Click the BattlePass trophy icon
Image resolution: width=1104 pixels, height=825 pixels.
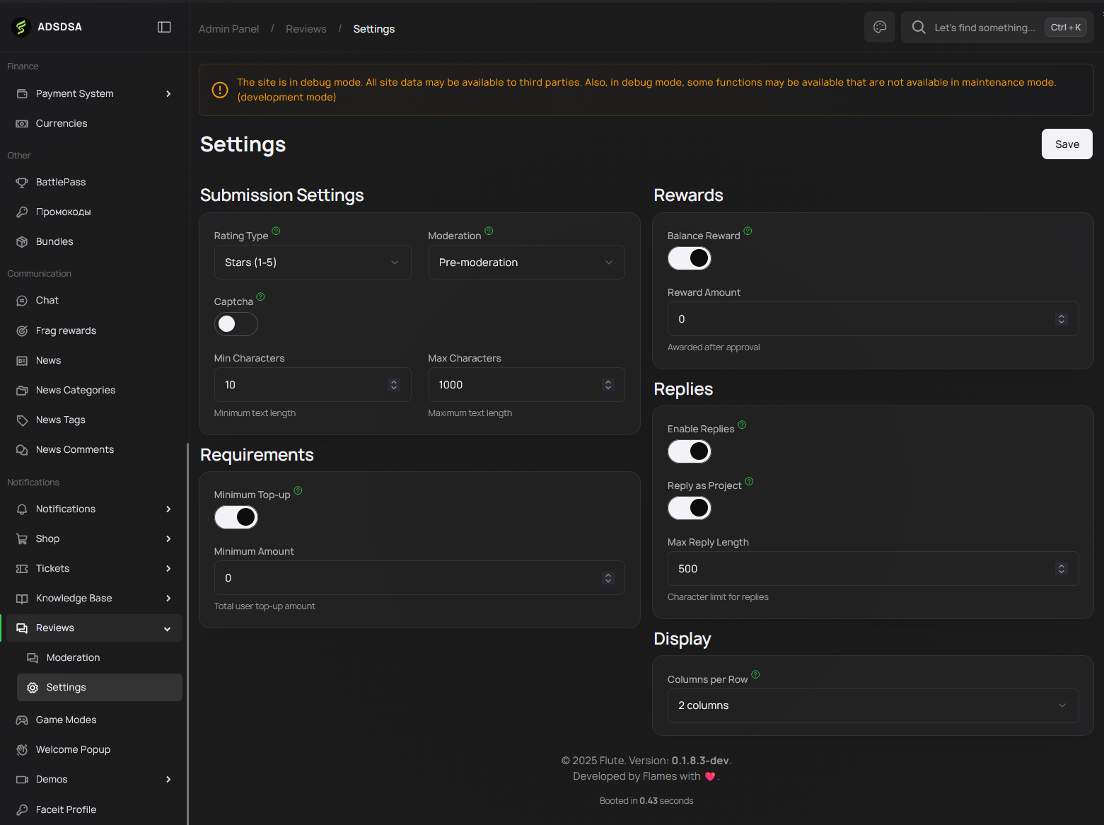point(22,183)
